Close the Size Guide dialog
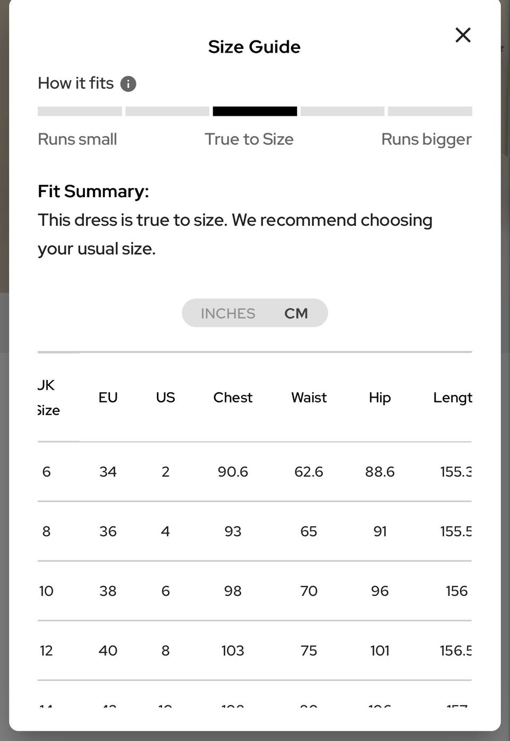Screen dimensions: 510x741 [463, 35]
